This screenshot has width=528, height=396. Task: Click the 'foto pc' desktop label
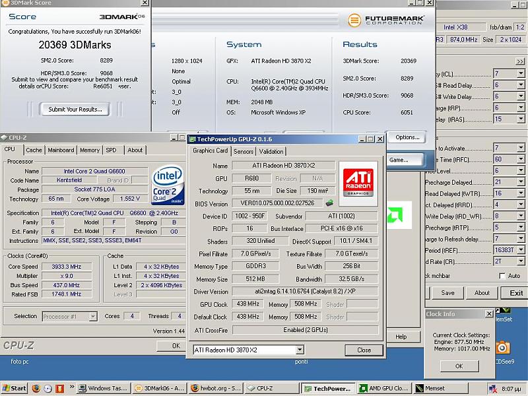point(20,362)
